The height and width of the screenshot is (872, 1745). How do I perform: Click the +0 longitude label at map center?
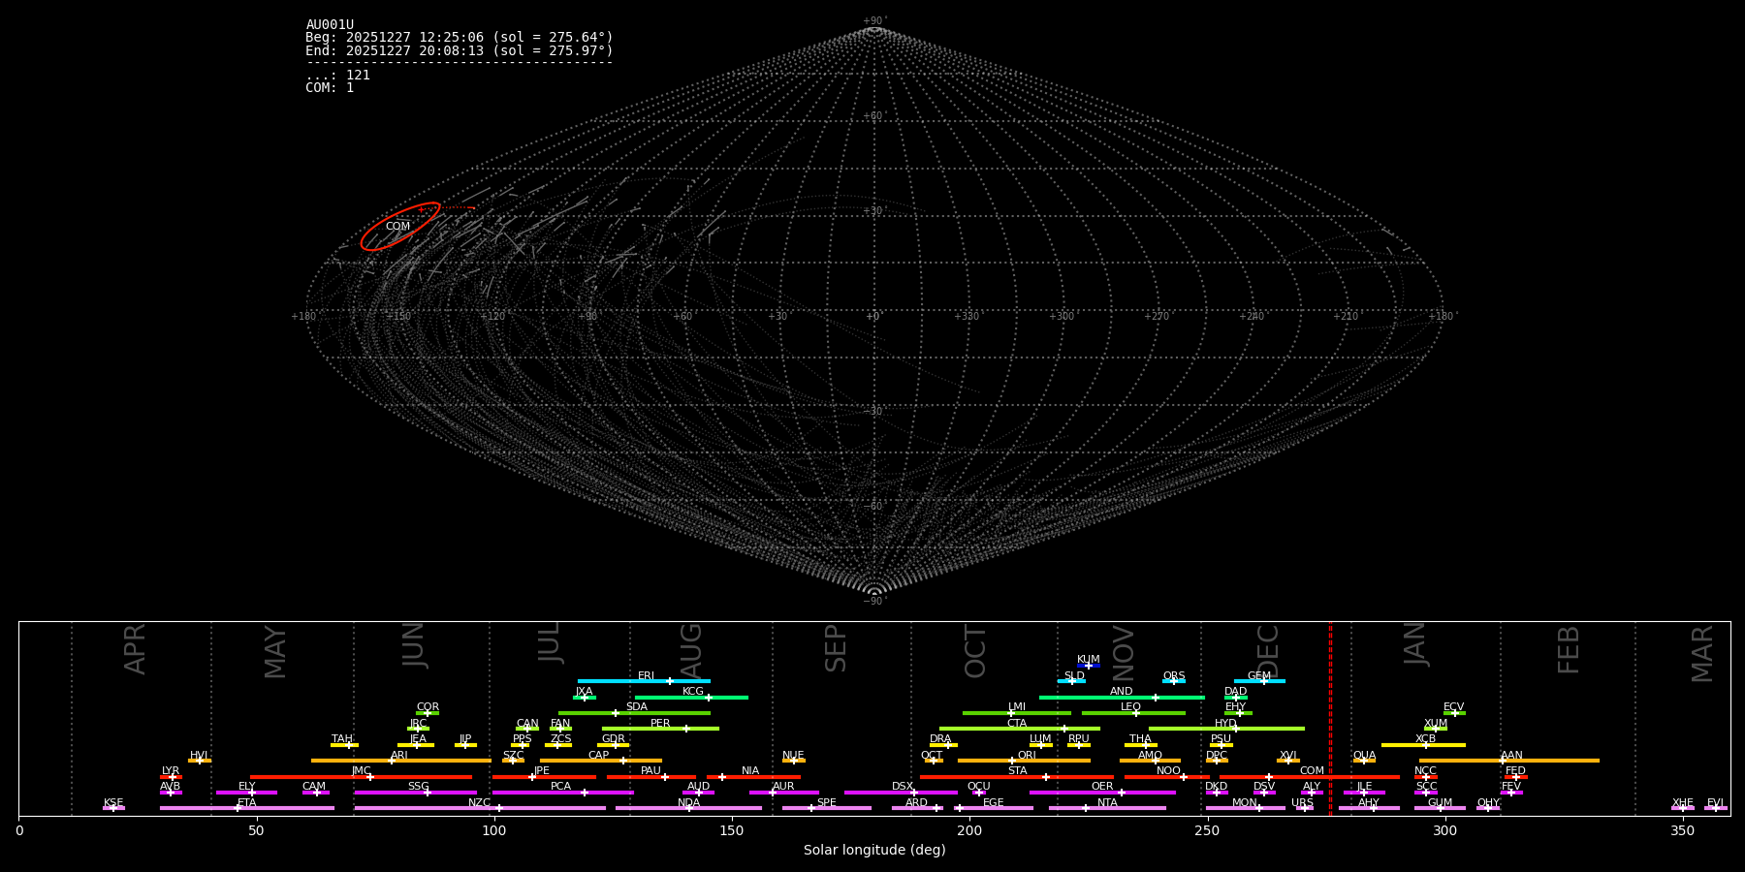coord(873,317)
